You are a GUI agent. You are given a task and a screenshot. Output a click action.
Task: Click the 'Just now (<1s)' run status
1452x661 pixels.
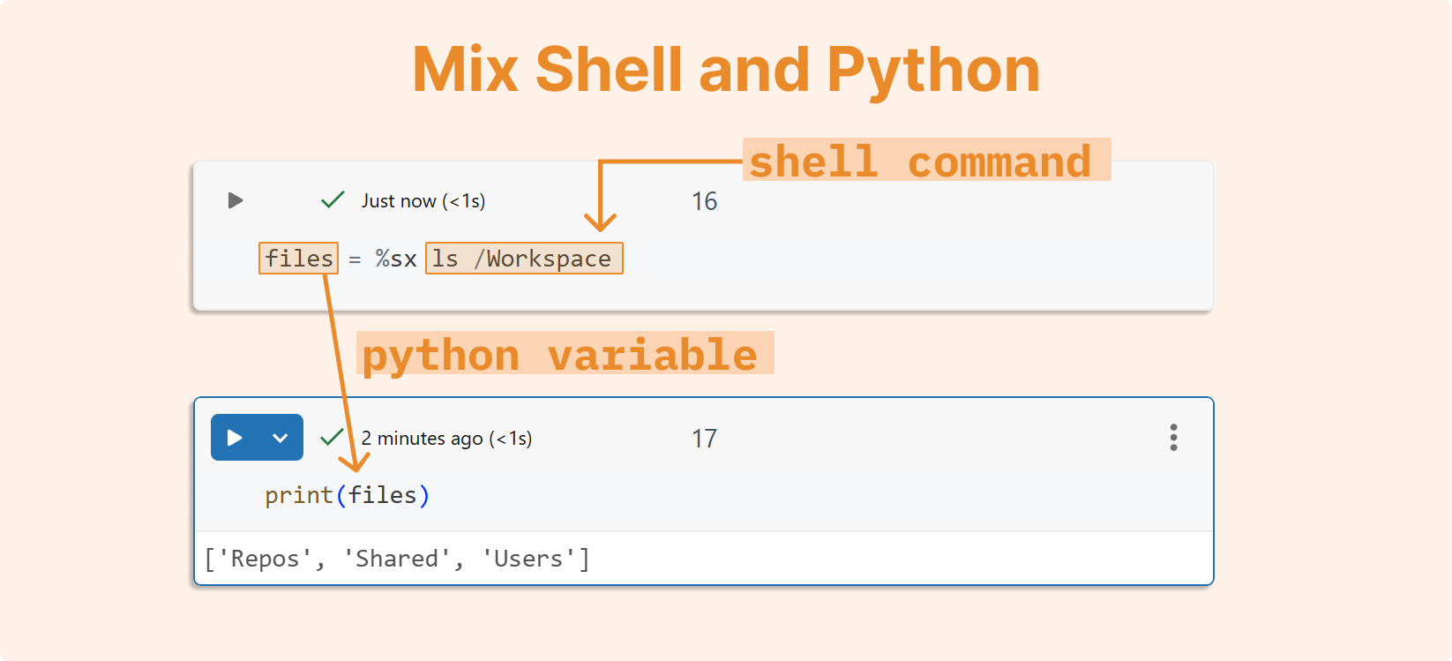(x=423, y=201)
